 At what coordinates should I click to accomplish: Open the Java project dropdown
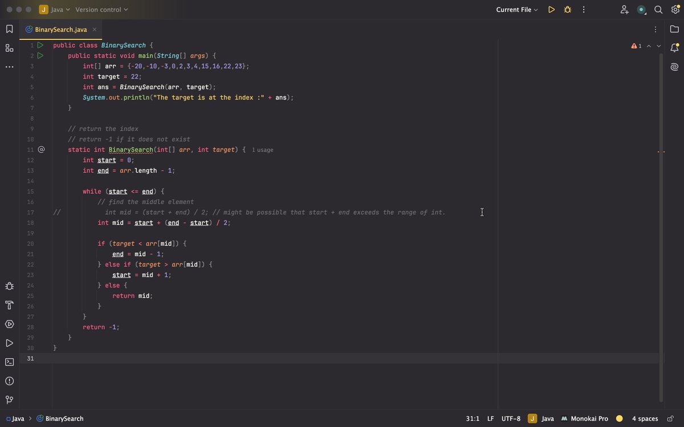[x=55, y=10]
